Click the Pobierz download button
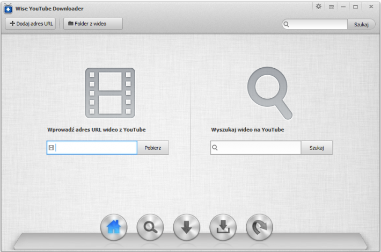The height and width of the screenshot is (252, 381). [153, 148]
